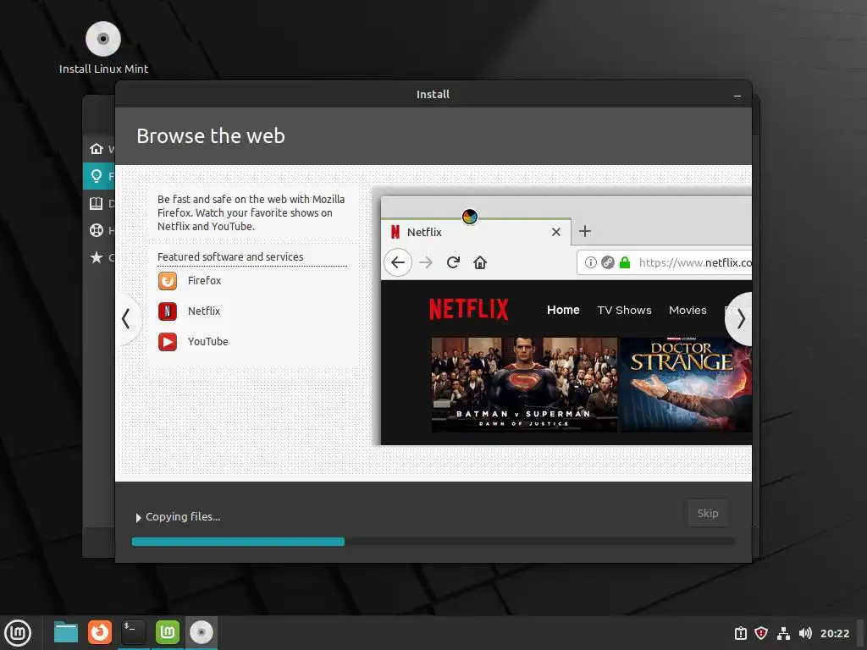Expand the Copying files details triangle
The height and width of the screenshot is (650, 867).
(138, 517)
